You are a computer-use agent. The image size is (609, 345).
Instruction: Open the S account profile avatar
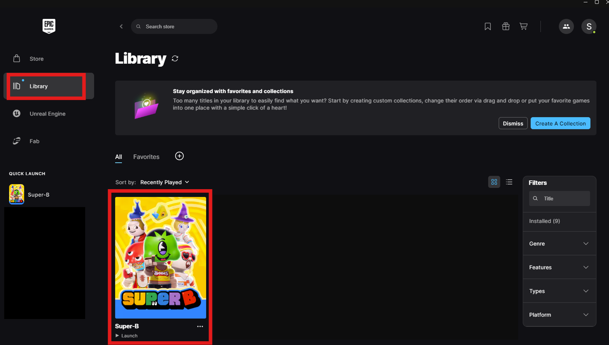[x=589, y=26]
